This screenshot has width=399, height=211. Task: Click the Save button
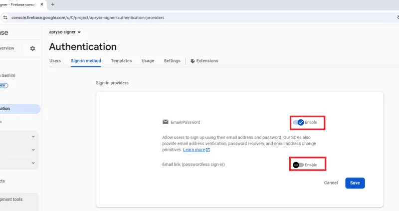[355, 183]
